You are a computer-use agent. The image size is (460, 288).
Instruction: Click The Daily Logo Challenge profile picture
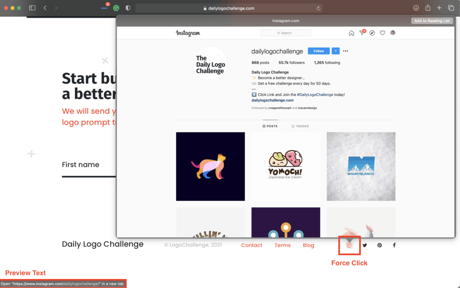coord(210,64)
